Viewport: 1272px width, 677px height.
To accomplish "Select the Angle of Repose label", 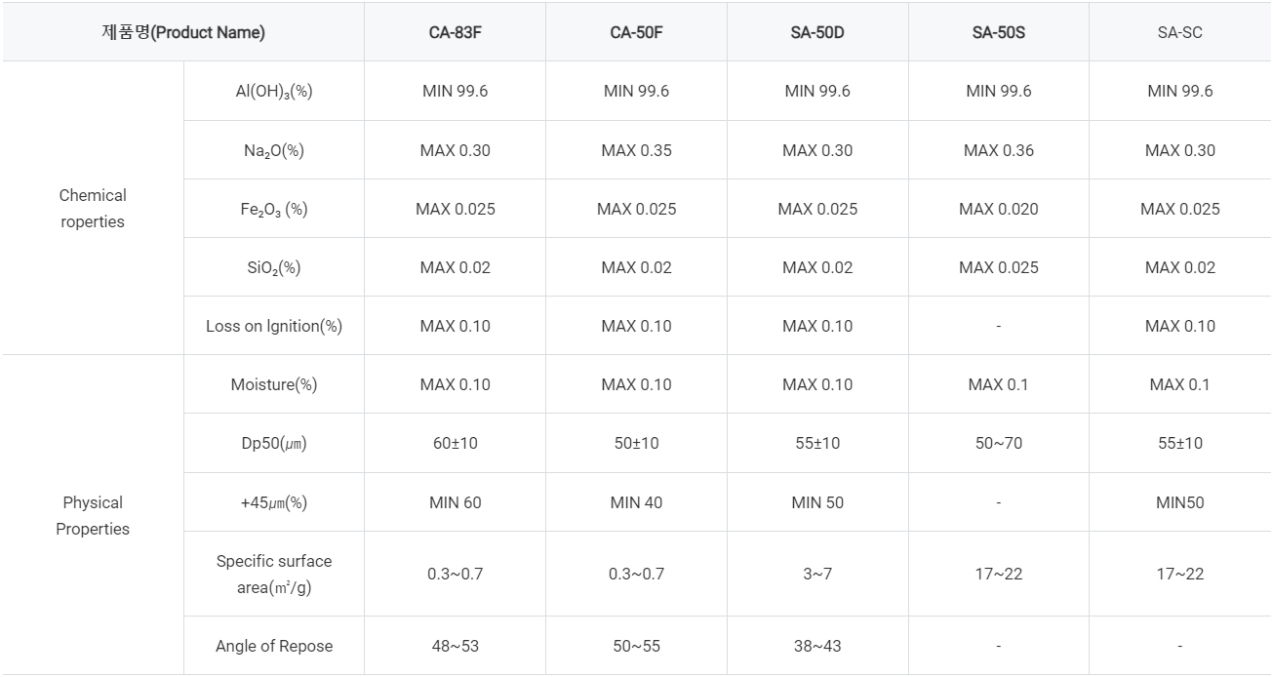I will pyautogui.click(x=274, y=646).
